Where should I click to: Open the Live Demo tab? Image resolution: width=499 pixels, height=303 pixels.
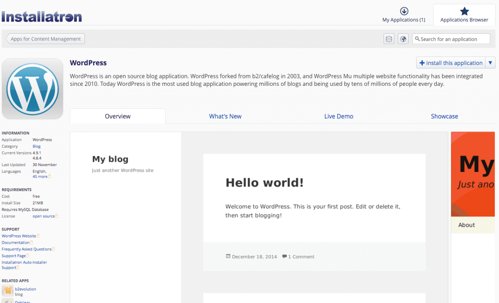pyautogui.click(x=339, y=116)
